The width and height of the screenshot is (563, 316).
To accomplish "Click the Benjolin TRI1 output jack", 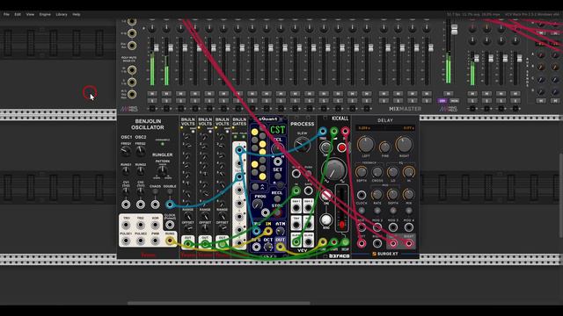I will coord(126,226).
